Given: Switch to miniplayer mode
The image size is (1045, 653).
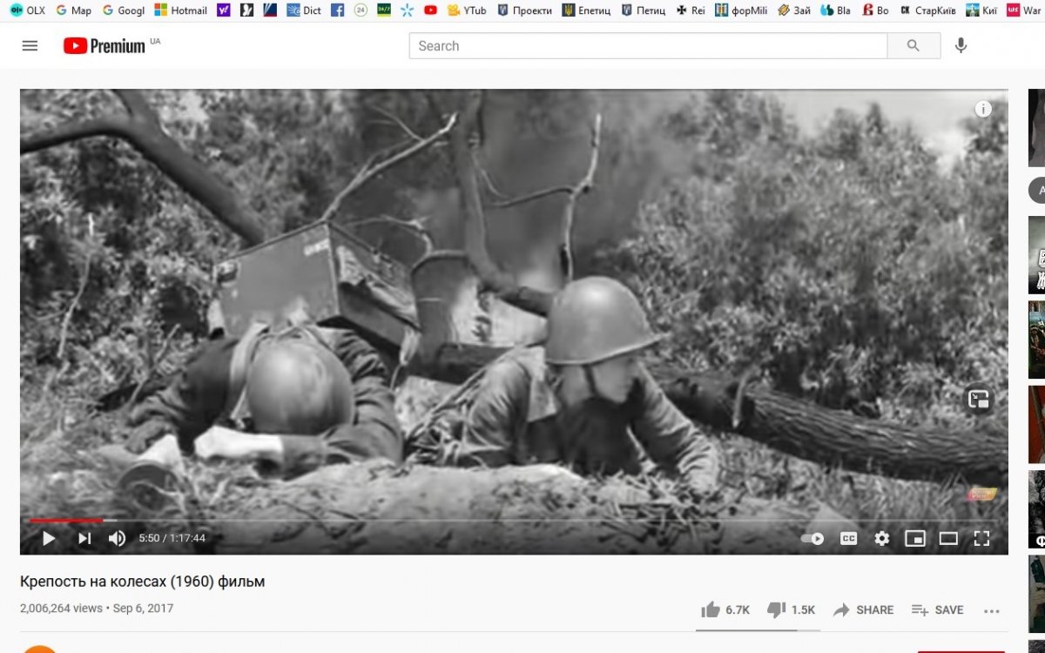Looking at the screenshot, I should [x=915, y=538].
